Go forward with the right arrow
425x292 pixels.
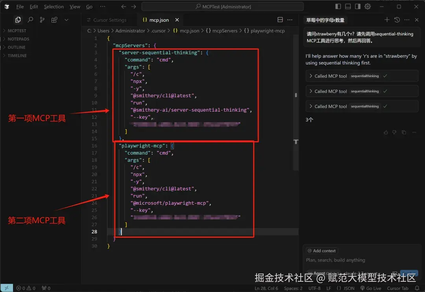(x=134, y=7)
